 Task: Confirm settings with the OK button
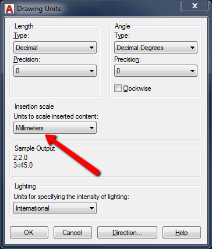29,233
